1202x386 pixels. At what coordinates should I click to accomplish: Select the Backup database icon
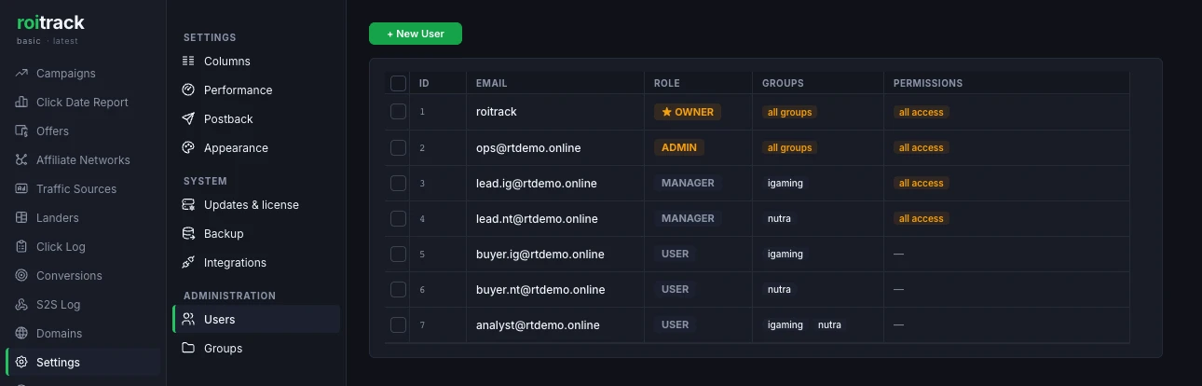coord(188,234)
